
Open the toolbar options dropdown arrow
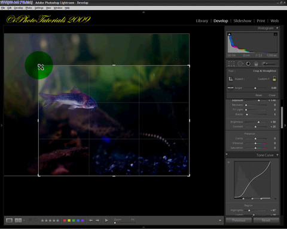click(x=220, y=221)
